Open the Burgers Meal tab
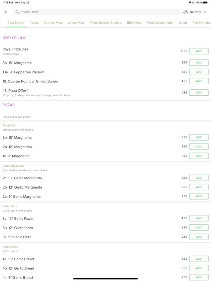 click(53, 23)
